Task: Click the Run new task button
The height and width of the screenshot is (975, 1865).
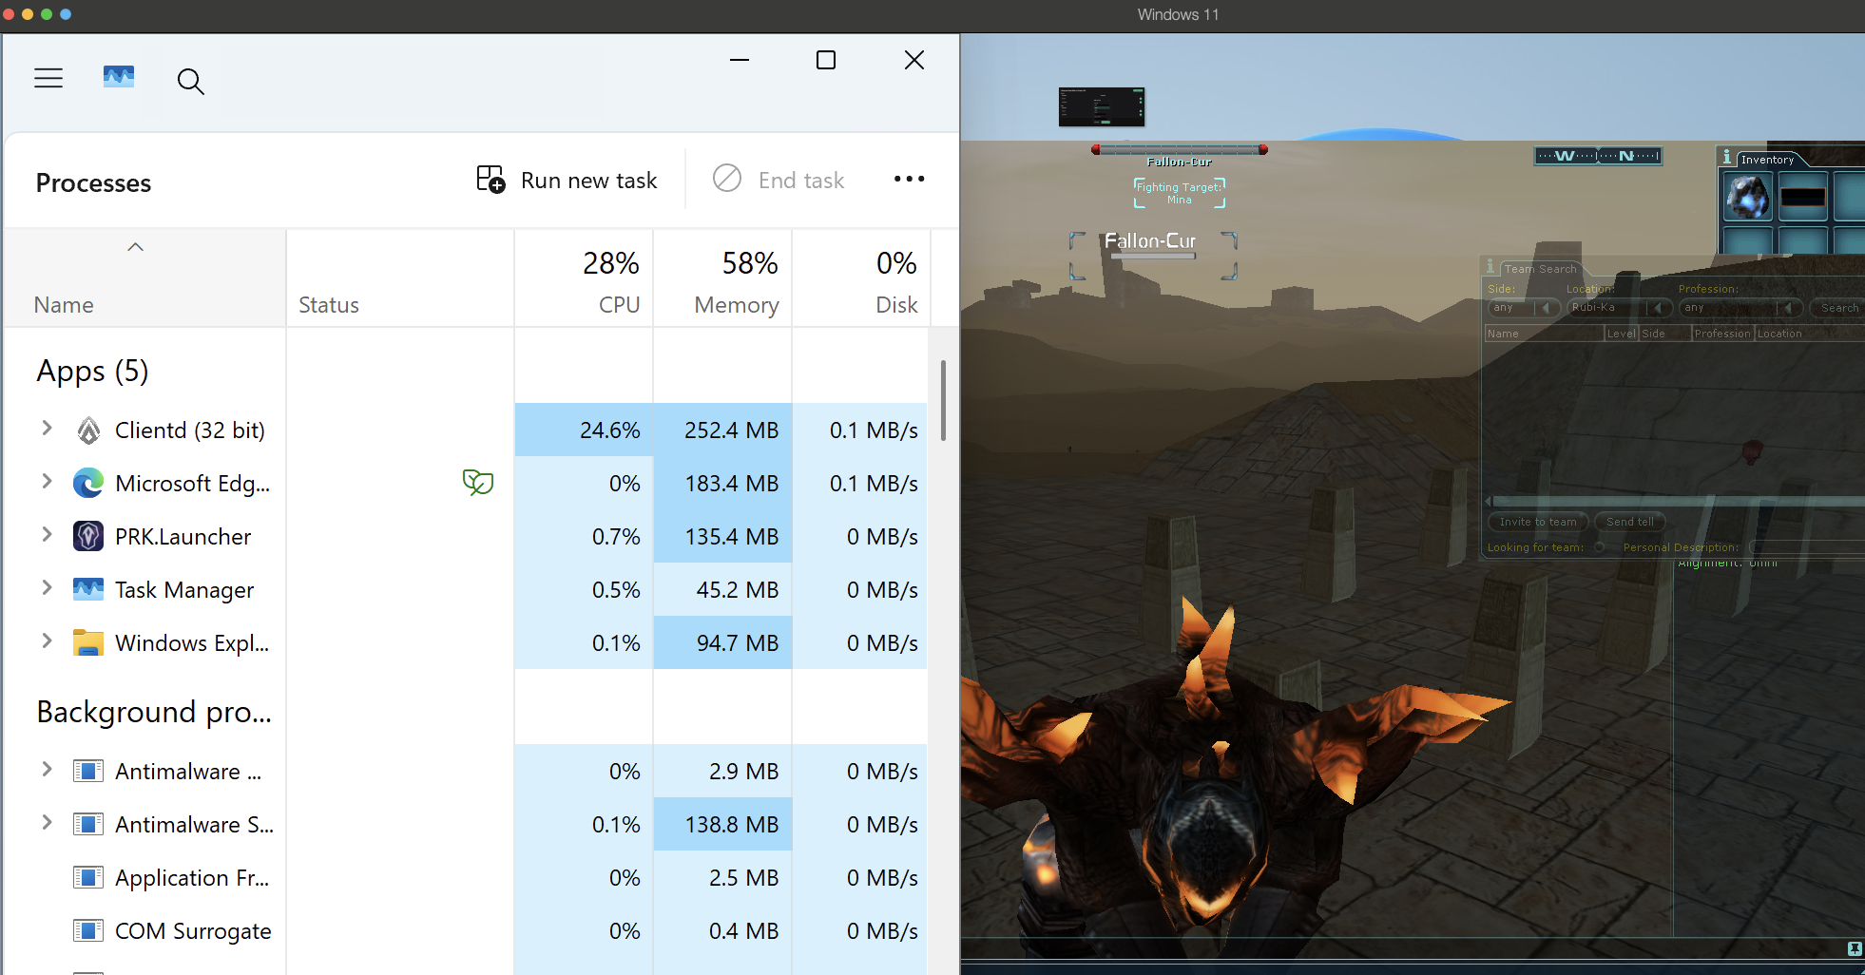Action: [x=567, y=180]
